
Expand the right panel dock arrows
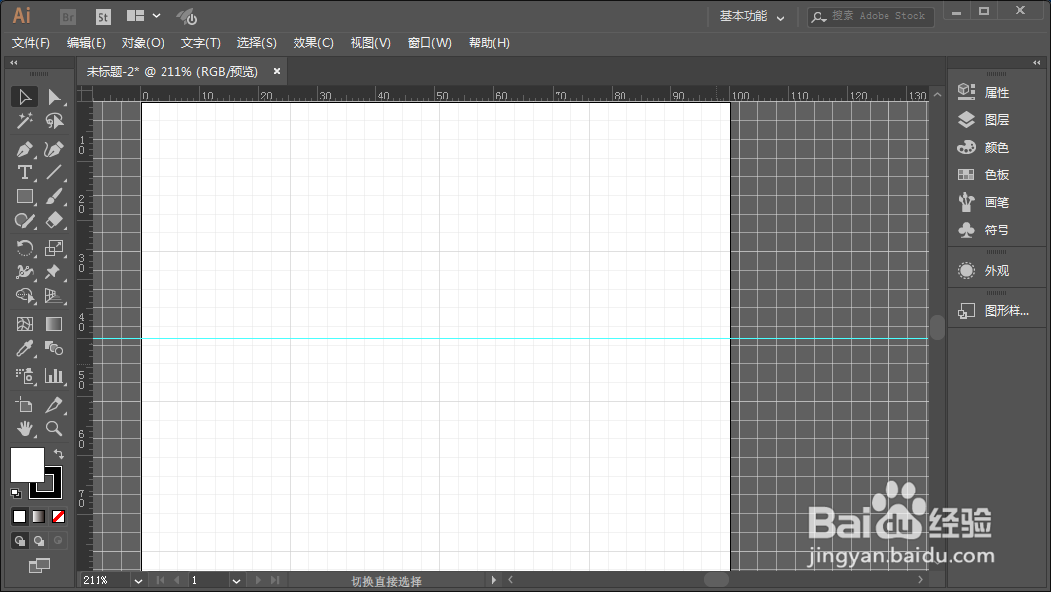1037,62
